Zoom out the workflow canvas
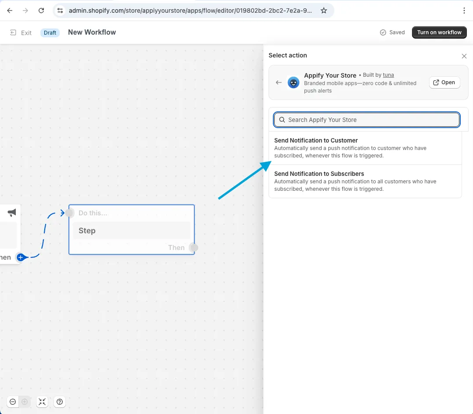The height and width of the screenshot is (414, 473). [13, 402]
